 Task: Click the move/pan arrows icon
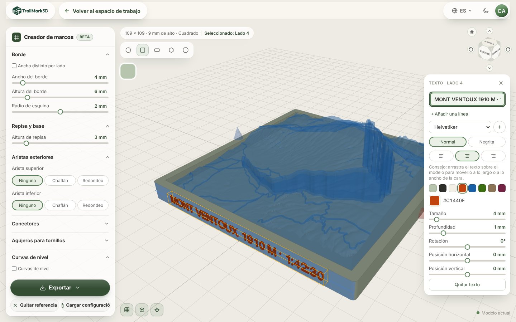coord(157,310)
